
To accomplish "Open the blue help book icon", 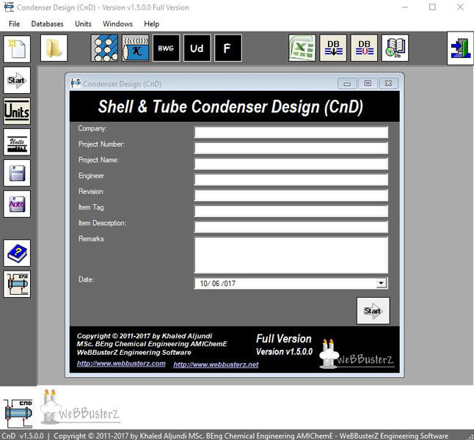I will tap(17, 253).
